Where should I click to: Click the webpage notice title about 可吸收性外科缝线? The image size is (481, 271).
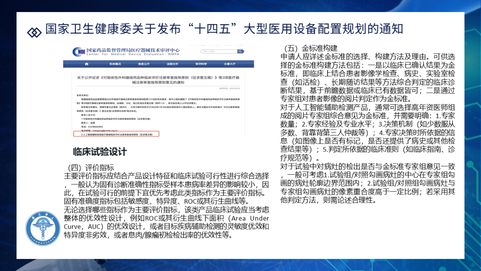(x=158, y=80)
